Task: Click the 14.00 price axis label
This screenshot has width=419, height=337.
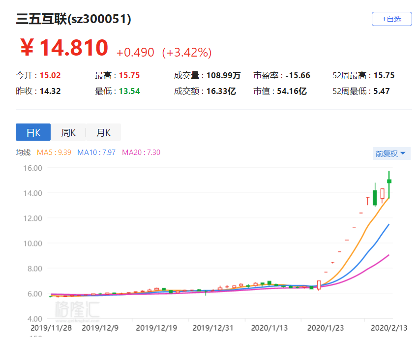Action: 32,193
